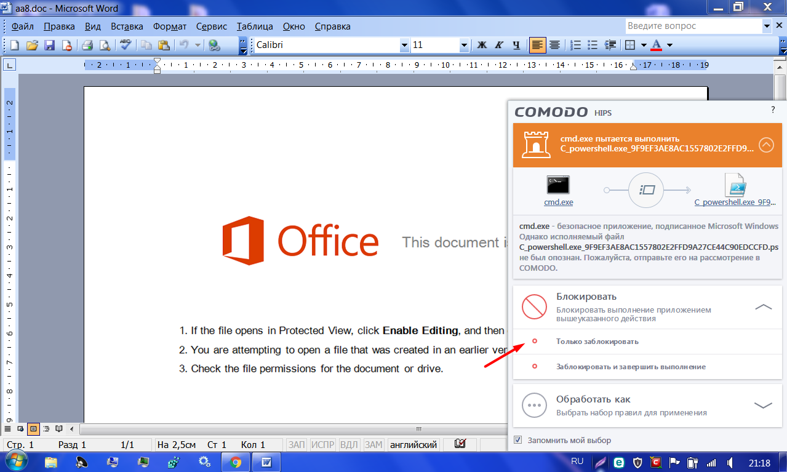The height and width of the screenshot is (472, 787).
Task: Expand the Обработать как section
Action: [x=763, y=405]
